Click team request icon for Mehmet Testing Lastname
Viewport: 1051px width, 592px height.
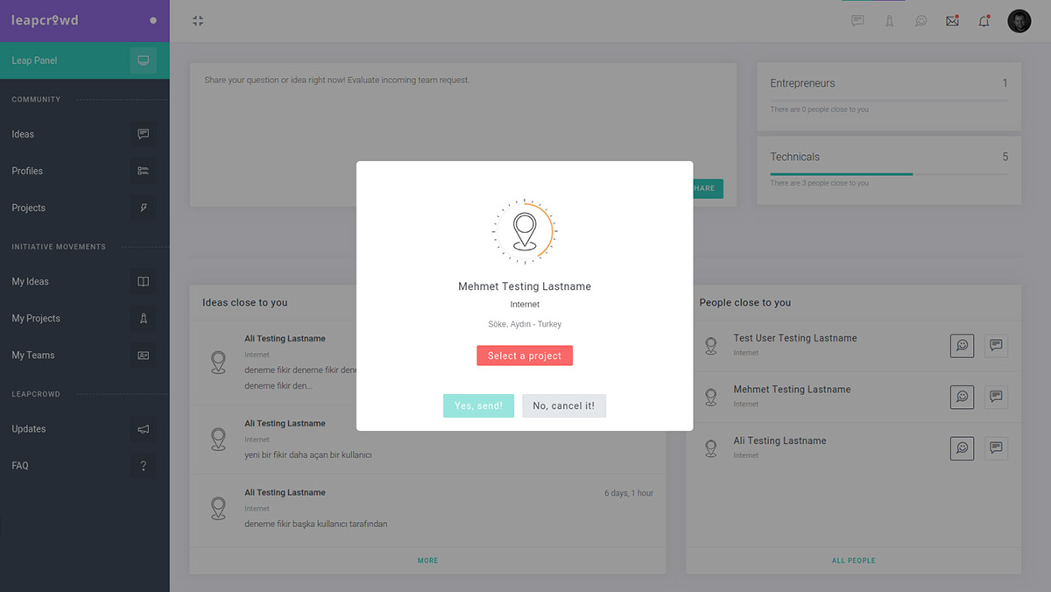[962, 397]
